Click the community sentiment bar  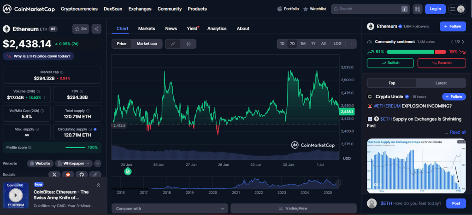pyautogui.click(x=416, y=52)
